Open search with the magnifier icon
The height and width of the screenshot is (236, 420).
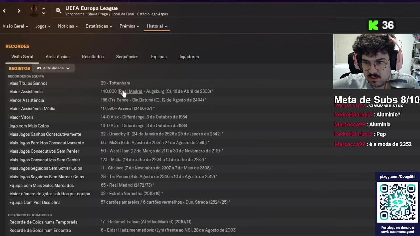coord(58,11)
